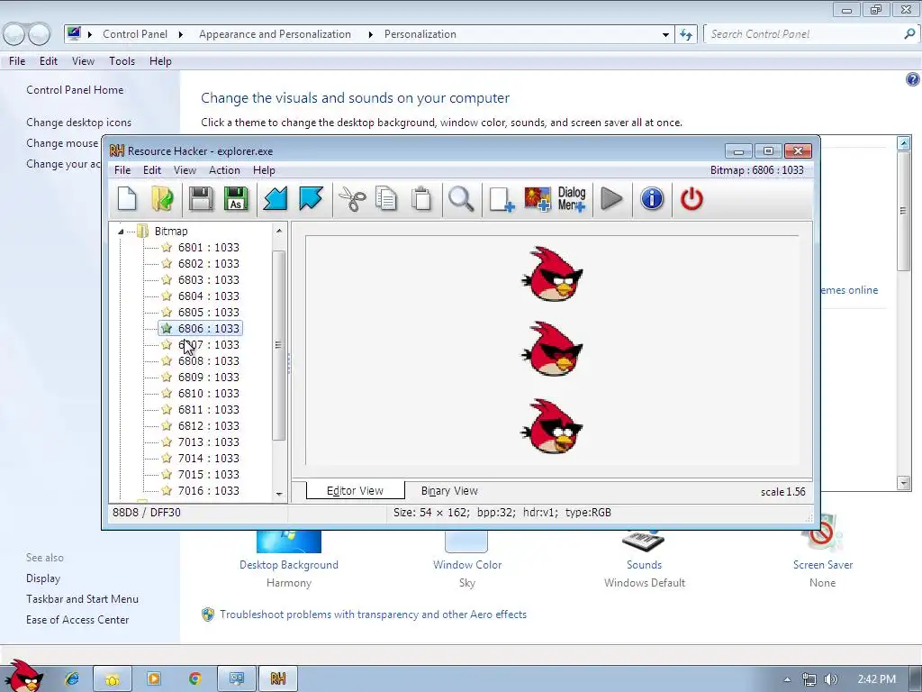Collapse the Bitmap tree folder
The image size is (922, 692).
pyautogui.click(x=121, y=232)
